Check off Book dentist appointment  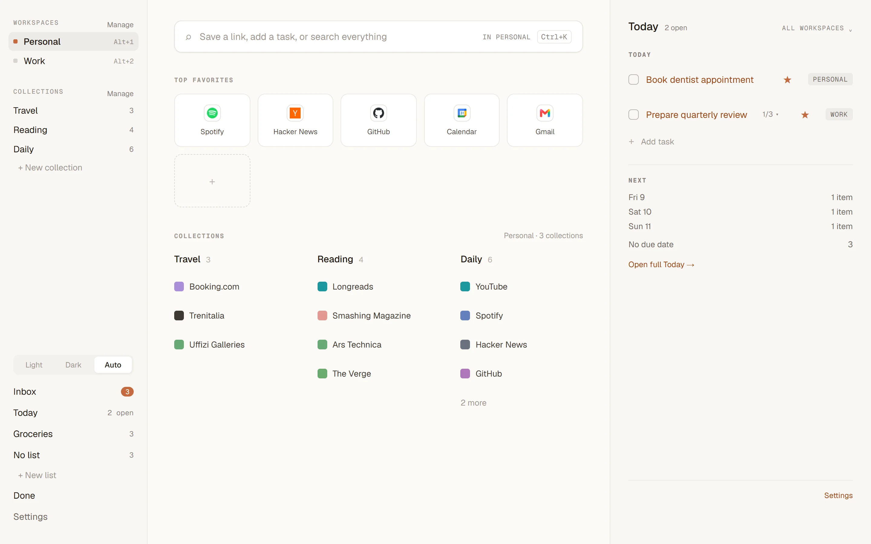tap(634, 79)
